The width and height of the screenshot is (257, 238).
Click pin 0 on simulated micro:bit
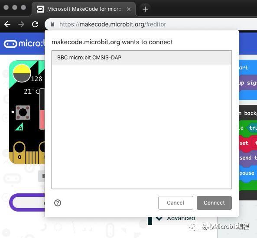click(x=20, y=153)
